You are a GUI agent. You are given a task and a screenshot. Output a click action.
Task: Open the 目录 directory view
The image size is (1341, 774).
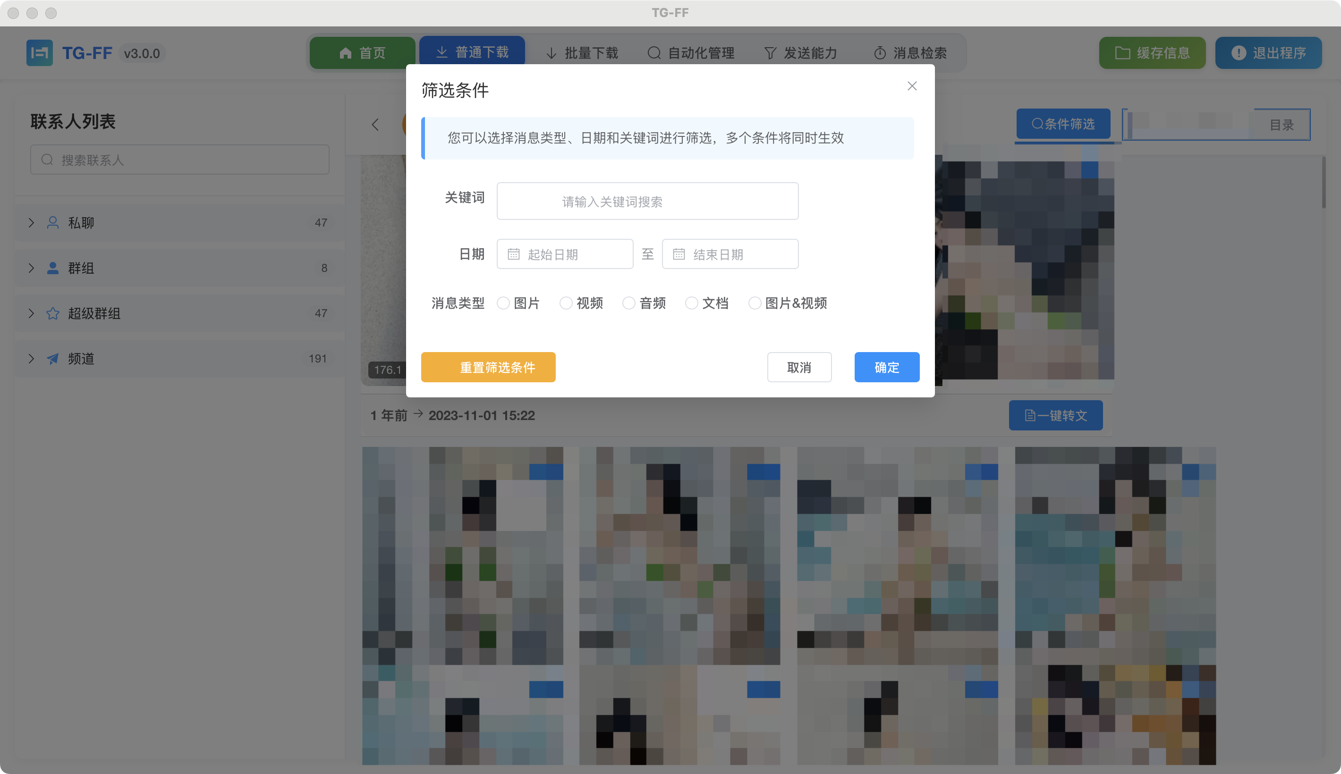click(x=1281, y=125)
